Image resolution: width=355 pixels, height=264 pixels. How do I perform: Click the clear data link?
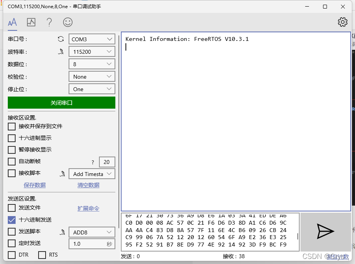pos(88,185)
